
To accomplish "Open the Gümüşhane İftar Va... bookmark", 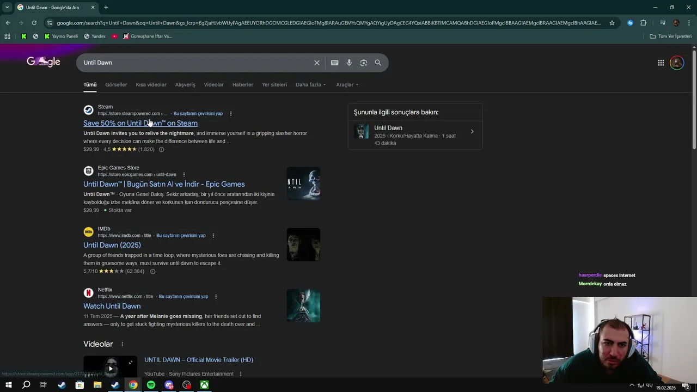I will click(148, 36).
